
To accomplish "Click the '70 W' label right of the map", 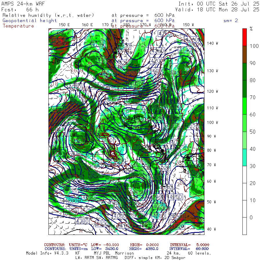I will tap(211, 165).
